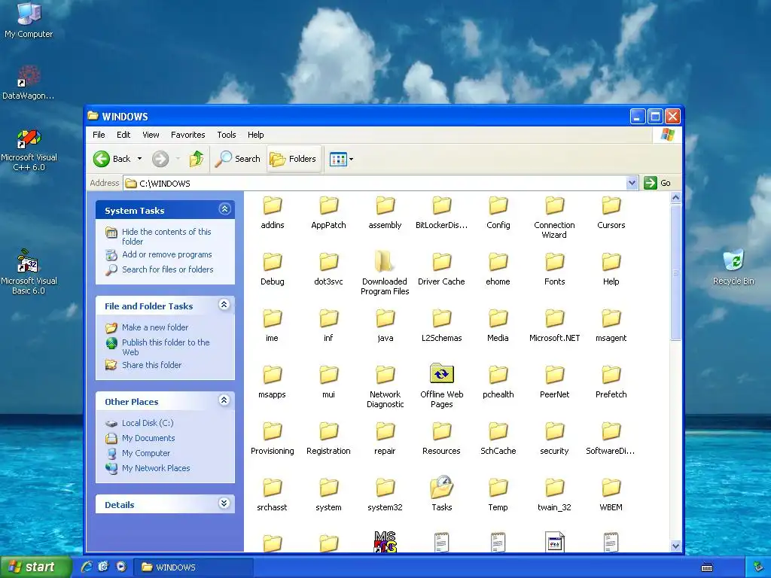Open the Help menu
This screenshot has width=771, height=578.
pos(256,135)
